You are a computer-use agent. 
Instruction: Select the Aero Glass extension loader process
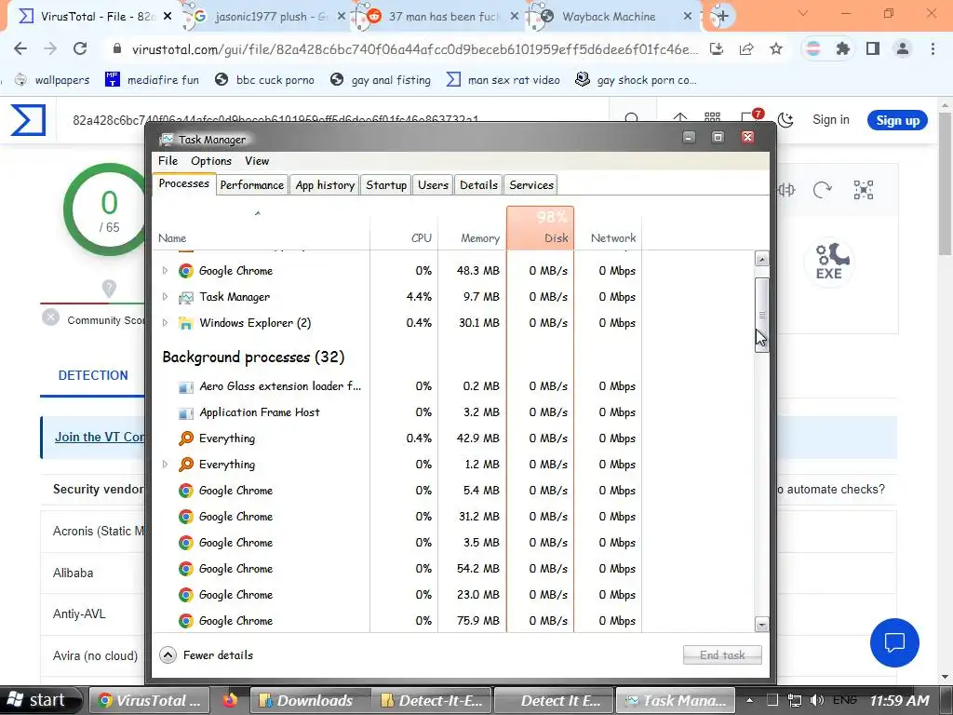pos(398,386)
